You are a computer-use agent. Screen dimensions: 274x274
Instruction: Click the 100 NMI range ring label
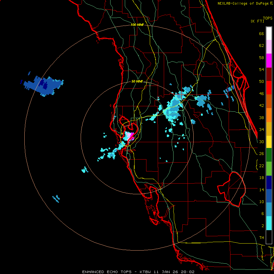(137, 25)
